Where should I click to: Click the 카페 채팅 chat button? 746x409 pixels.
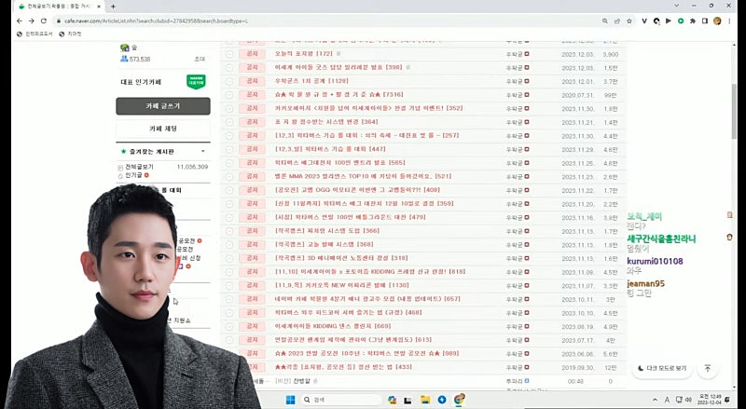tap(163, 129)
